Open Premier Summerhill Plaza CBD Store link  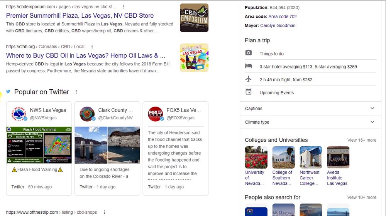(80, 16)
